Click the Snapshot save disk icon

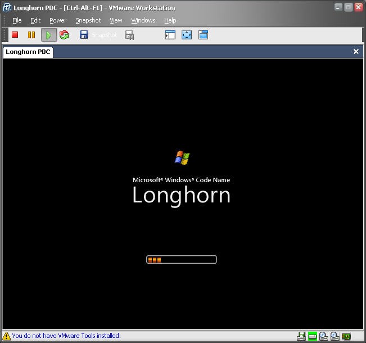click(x=84, y=35)
